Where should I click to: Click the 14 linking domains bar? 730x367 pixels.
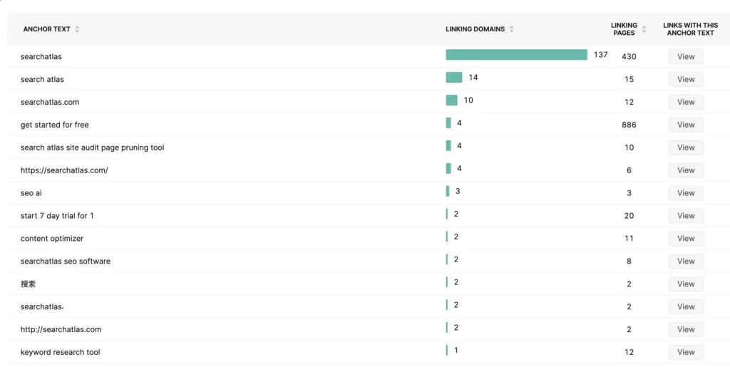(x=454, y=78)
